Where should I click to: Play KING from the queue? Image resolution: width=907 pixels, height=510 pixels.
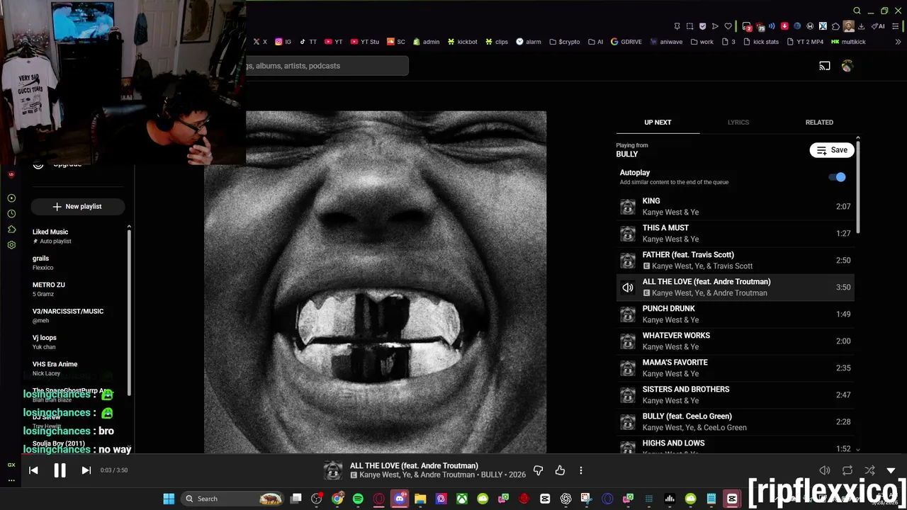pyautogui.click(x=735, y=206)
